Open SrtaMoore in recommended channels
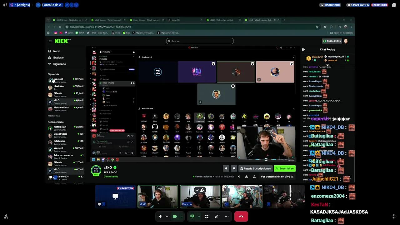400x225 pixels. point(66,142)
